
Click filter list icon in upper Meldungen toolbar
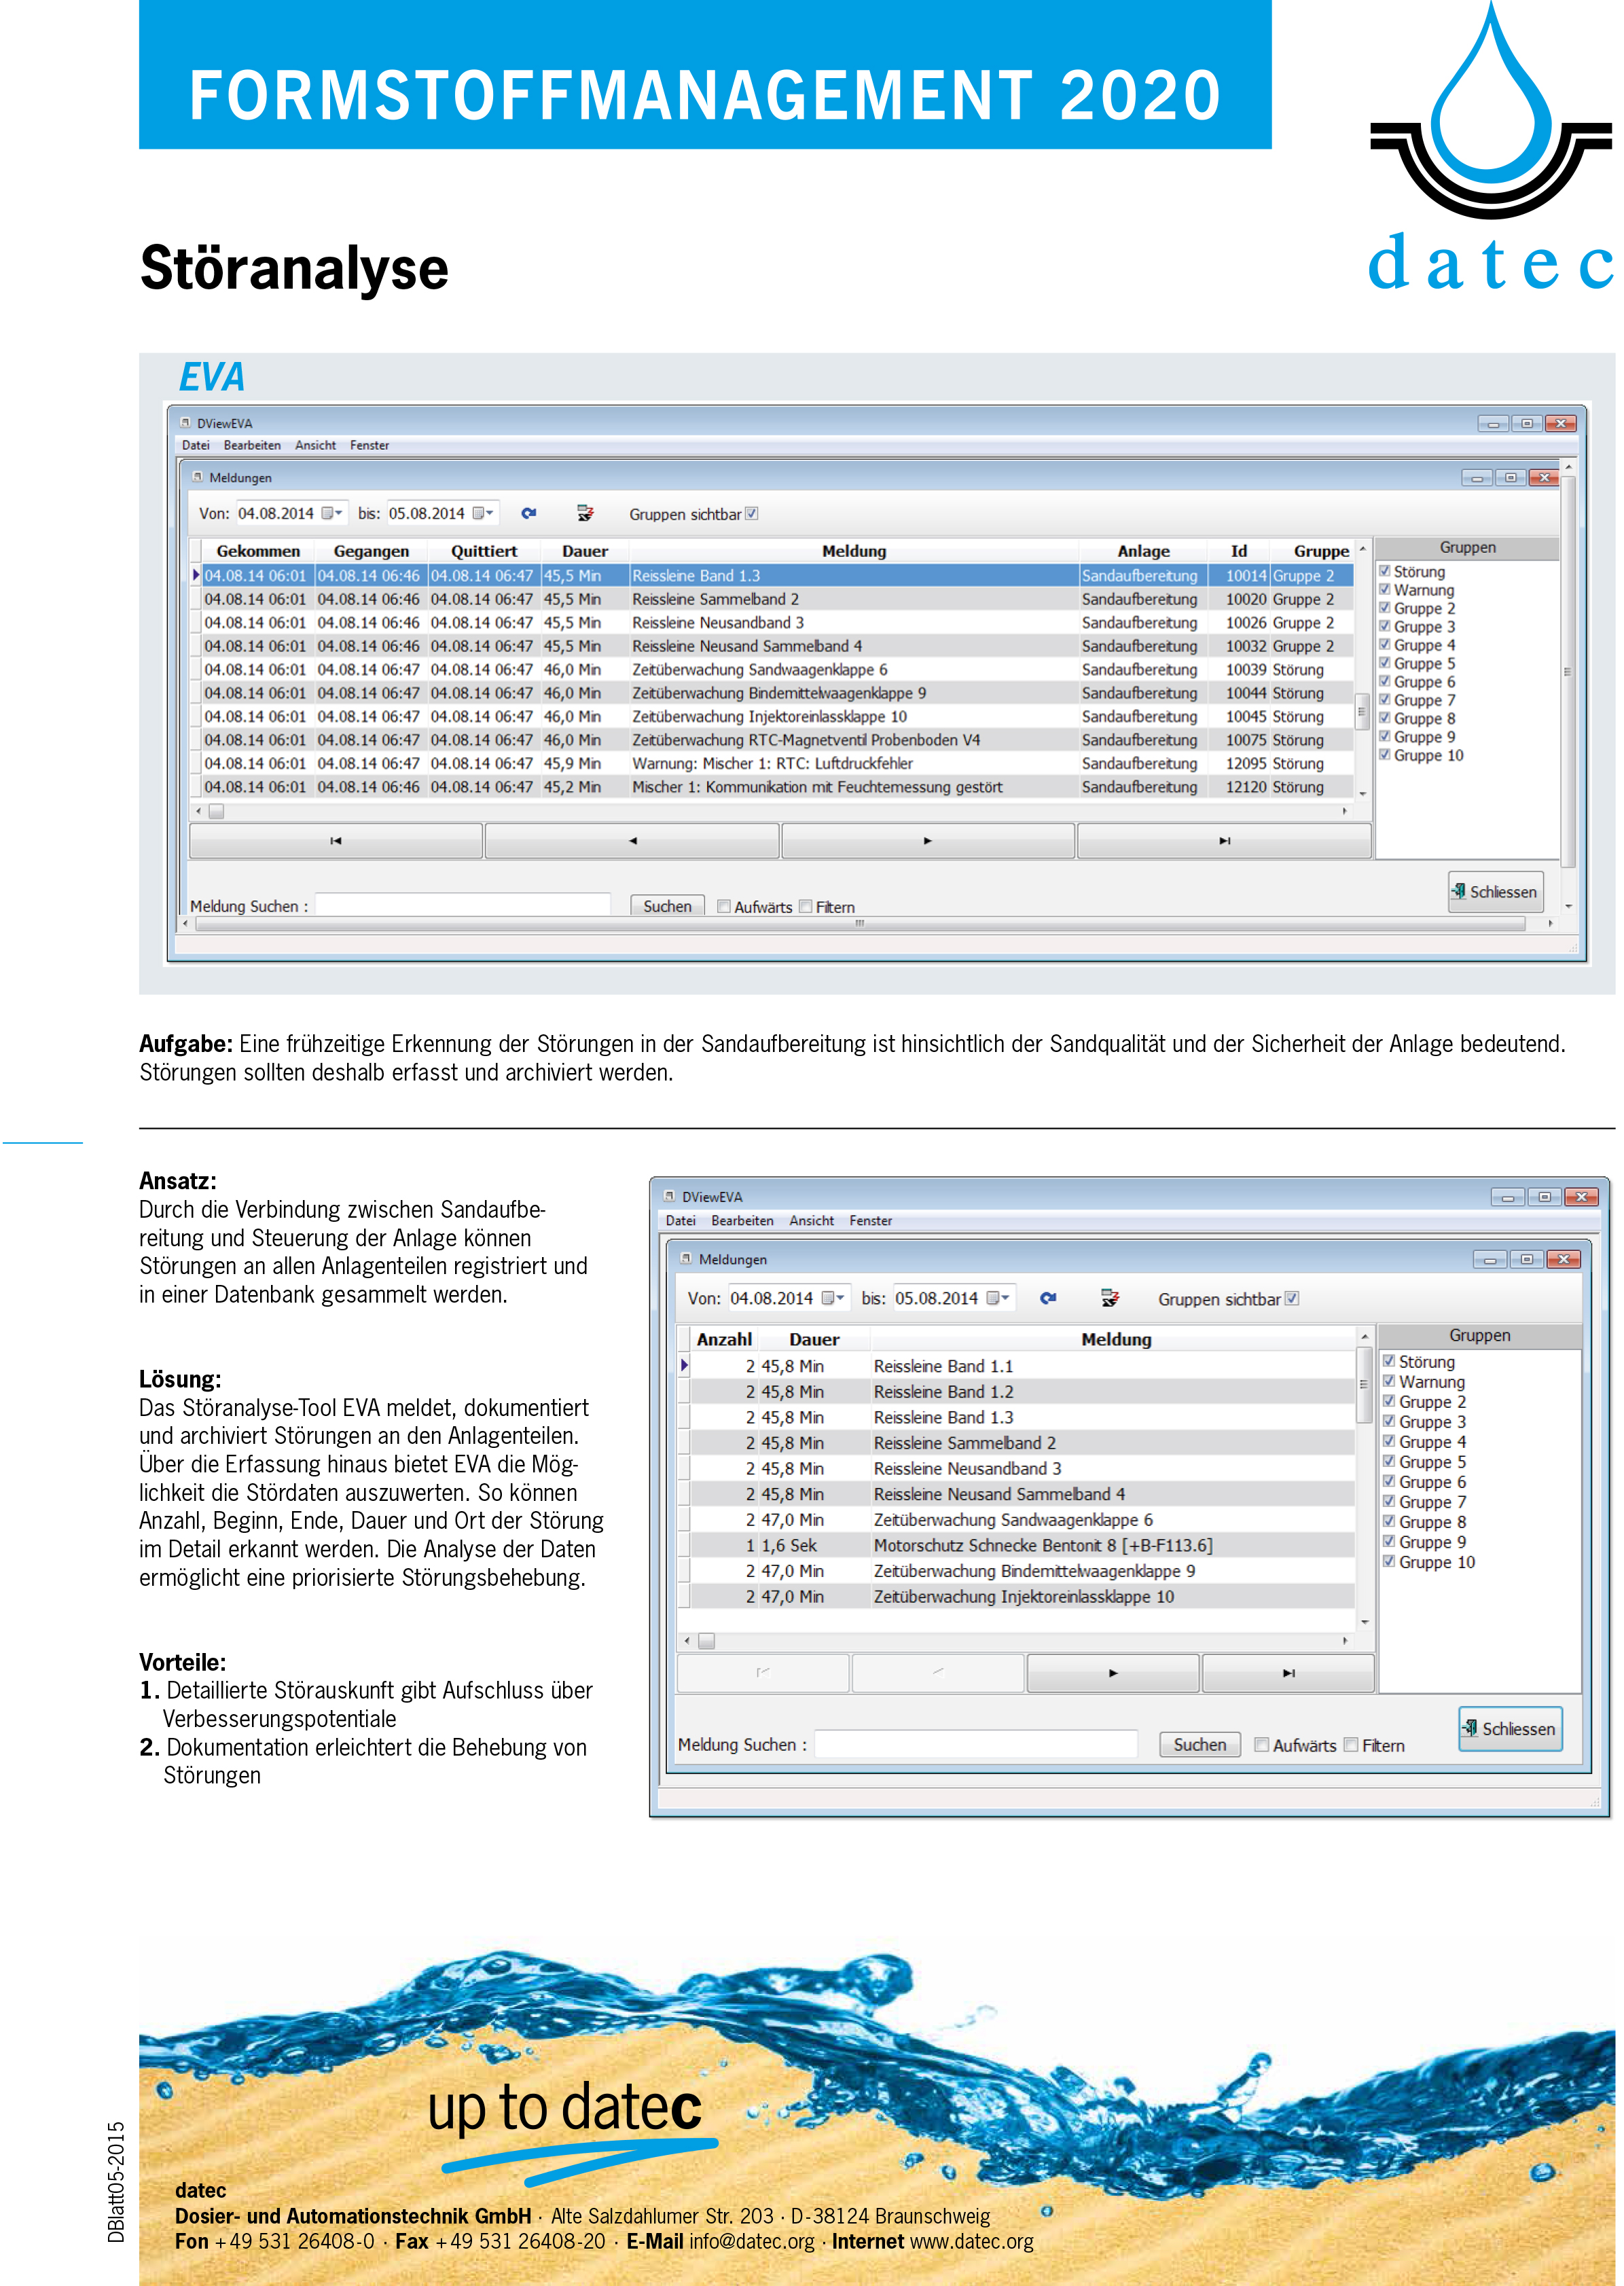[585, 513]
